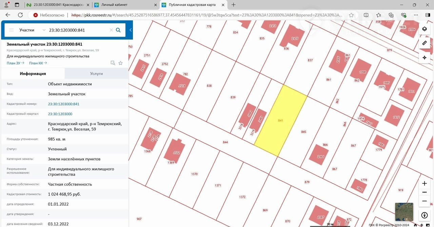
Task: Open the План ЗУ link
Action: 15,63
